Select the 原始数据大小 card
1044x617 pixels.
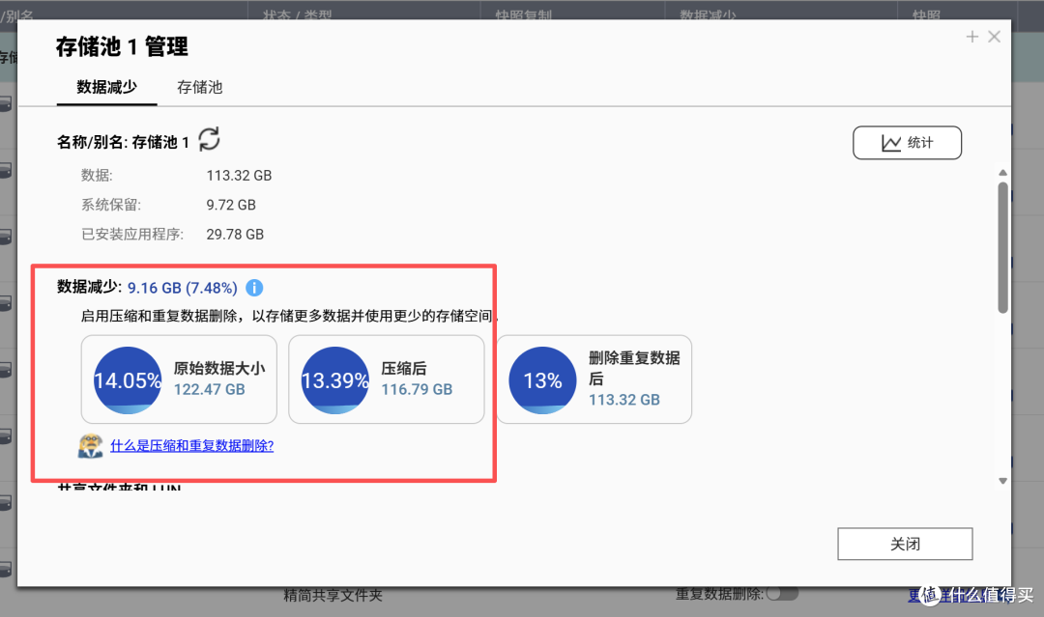(179, 379)
